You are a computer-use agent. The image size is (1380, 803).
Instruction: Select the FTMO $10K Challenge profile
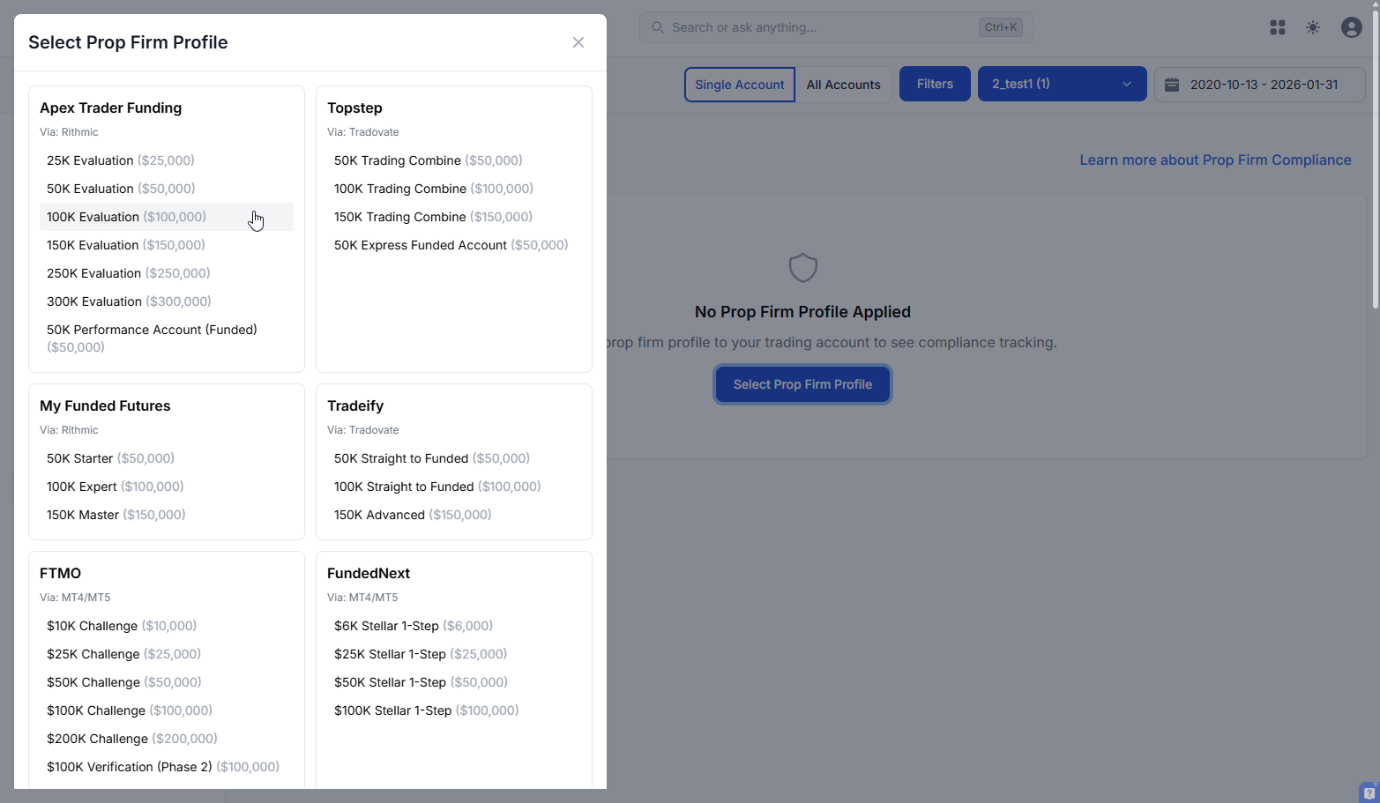122,625
